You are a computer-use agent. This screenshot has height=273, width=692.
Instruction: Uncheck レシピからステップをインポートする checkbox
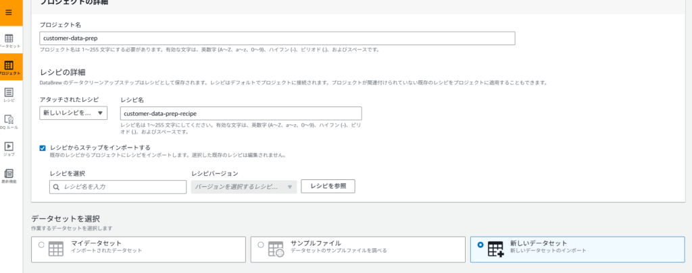(x=43, y=148)
